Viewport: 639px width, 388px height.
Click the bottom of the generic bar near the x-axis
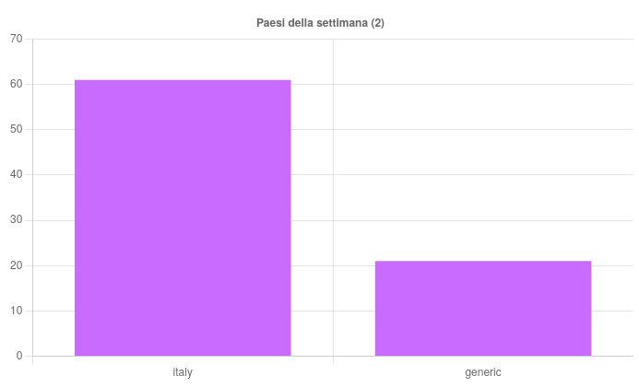click(x=482, y=351)
